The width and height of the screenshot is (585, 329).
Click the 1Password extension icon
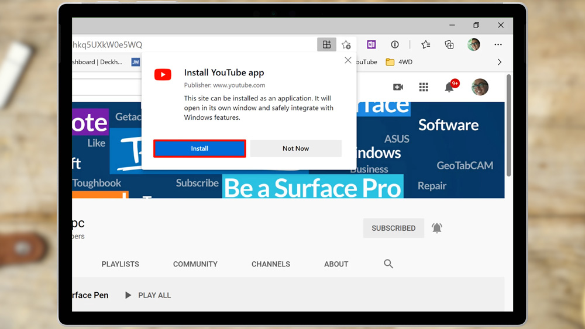[395, 44]
